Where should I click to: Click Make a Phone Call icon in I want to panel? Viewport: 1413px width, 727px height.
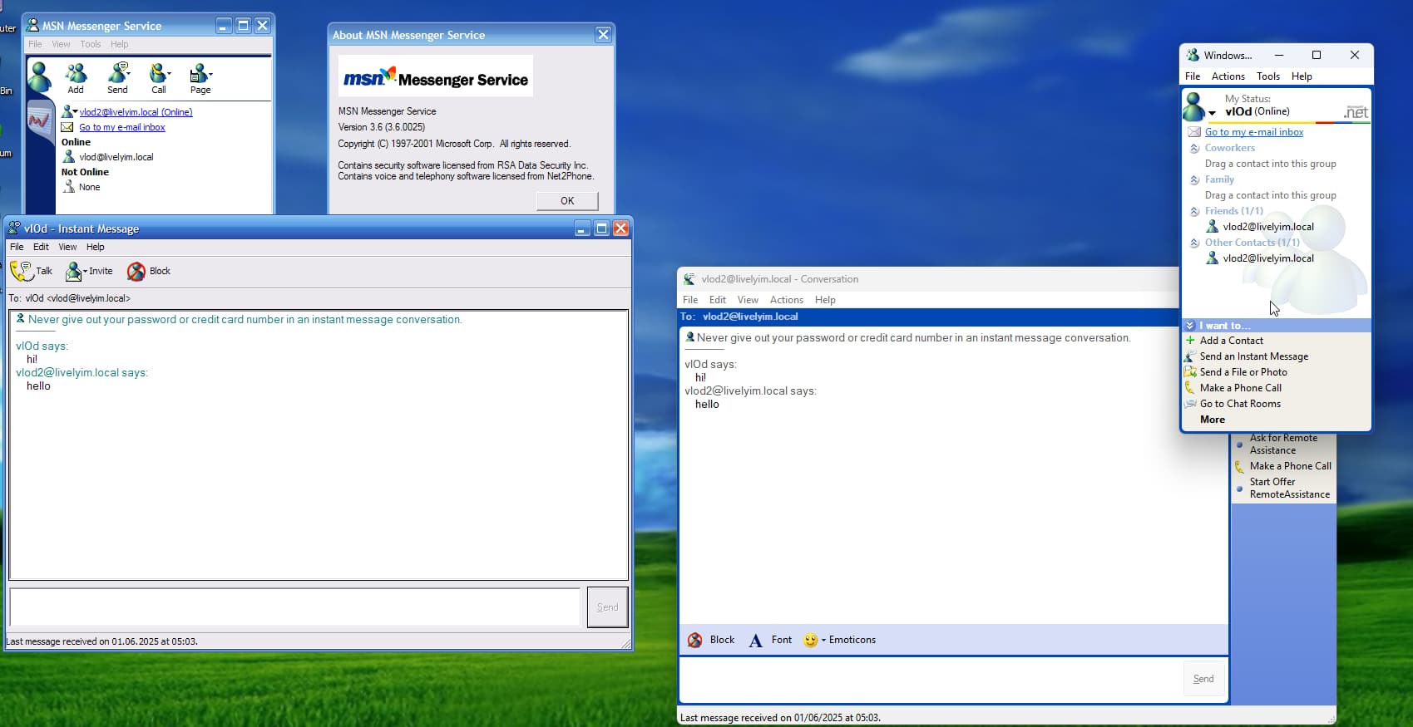coord(1190,388)
